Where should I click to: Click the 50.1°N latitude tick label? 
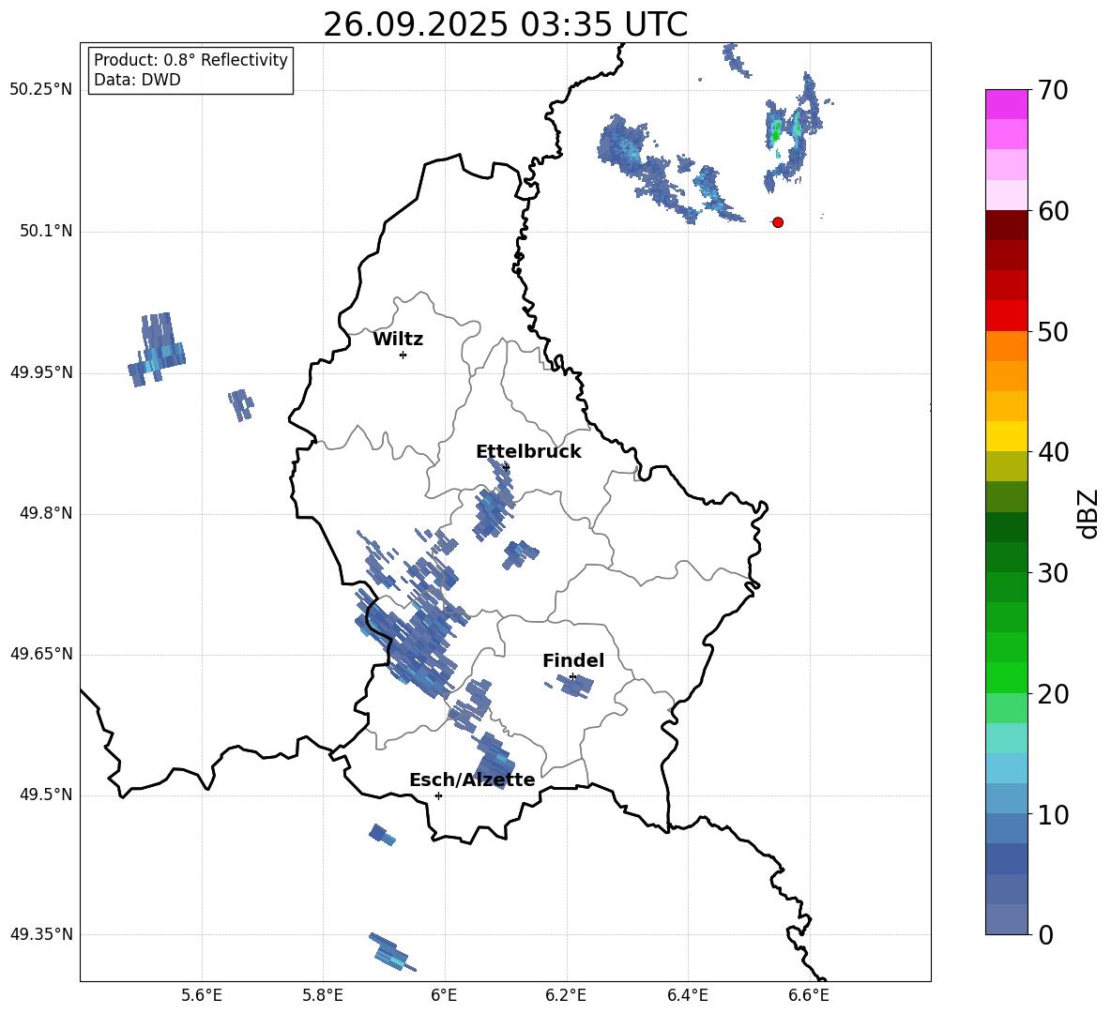pos(46,231)
